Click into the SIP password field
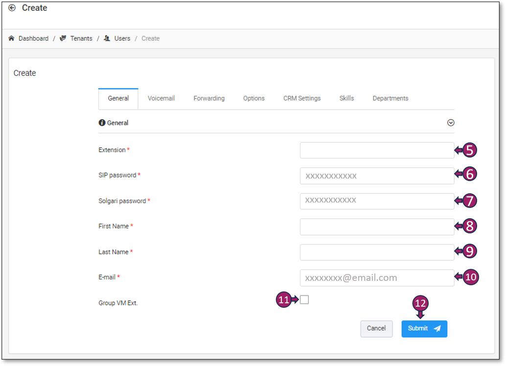This screenshot has height=366, width=506. point(377,176)
